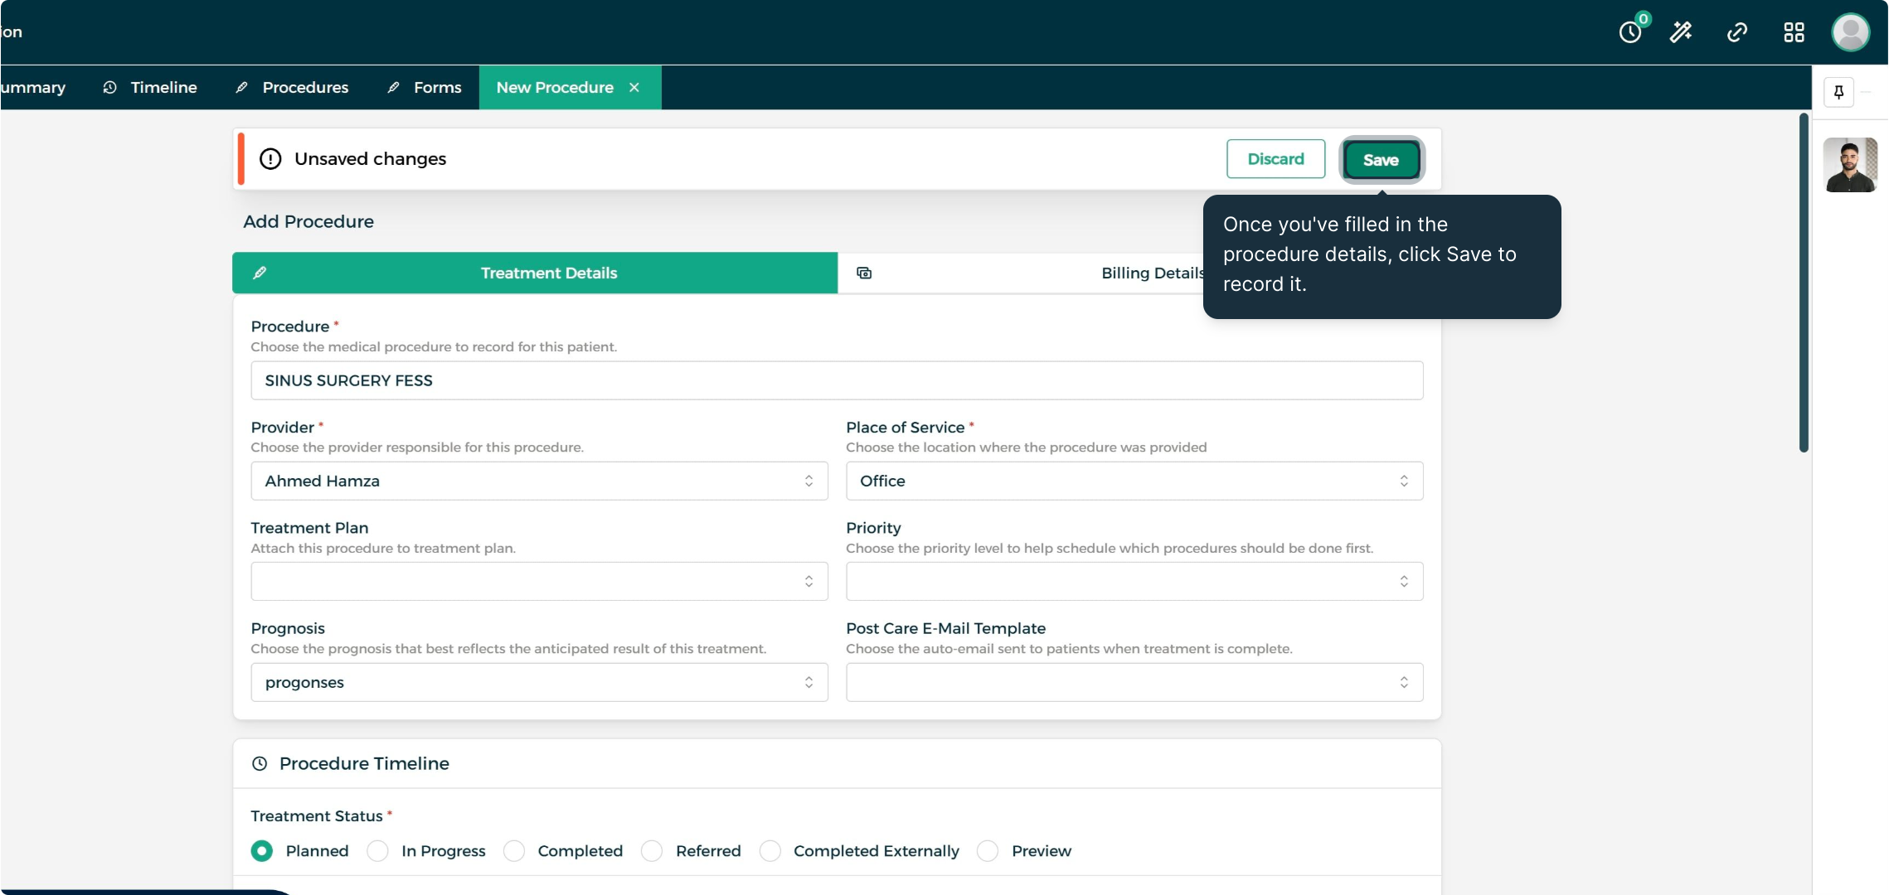1889x895 pixels.
Task: Open the Place of Service dropdown
Action: [x=1134, y=481]
